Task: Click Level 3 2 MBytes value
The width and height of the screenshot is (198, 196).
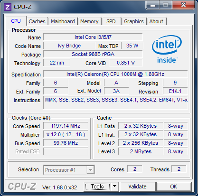Action: click(x=141, y=151)
